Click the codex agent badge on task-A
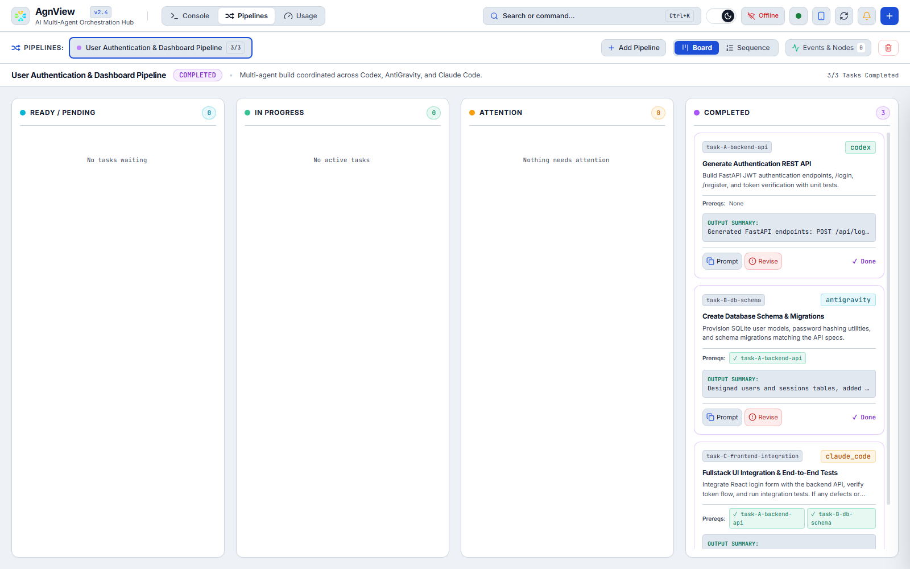The height and width of the screenshot is (569, 910). click(x=860, y=147)
